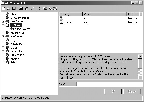Click the Timeout property row icon
Image resolution: width=144 pixels, height=102 pixels.
click(61, 22)
